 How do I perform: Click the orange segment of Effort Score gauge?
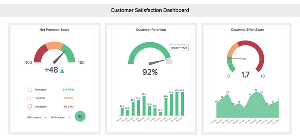click(232, 49)
